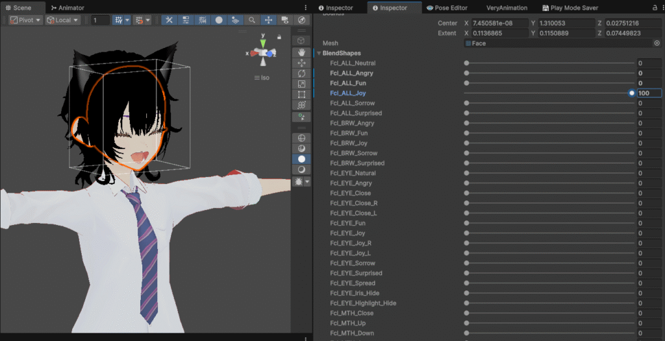Select the Rotate tool
This screenshot has width=665, height=341.
click(x=301, y=73)
